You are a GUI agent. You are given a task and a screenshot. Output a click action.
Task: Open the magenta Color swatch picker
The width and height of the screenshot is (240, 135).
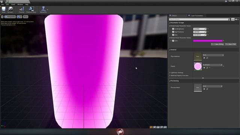[208, 41]
